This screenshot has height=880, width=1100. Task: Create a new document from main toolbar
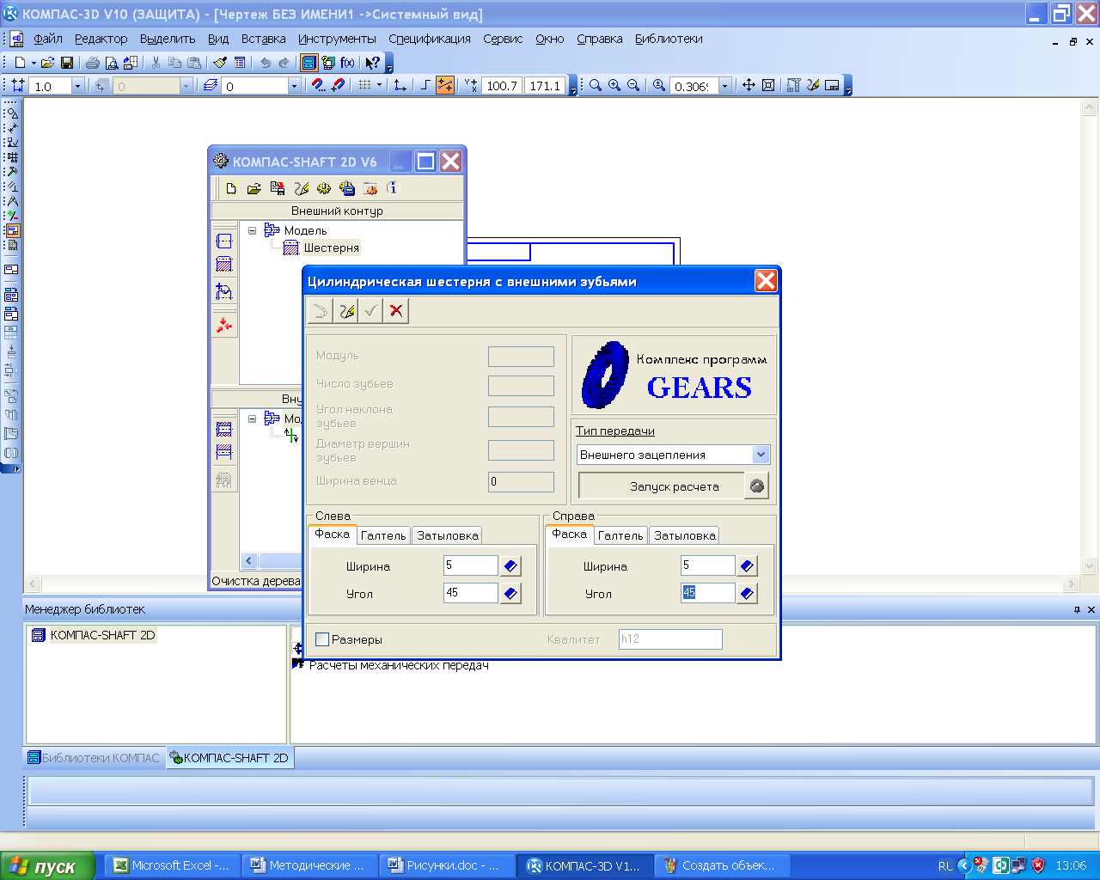click(x=21, y=63)
